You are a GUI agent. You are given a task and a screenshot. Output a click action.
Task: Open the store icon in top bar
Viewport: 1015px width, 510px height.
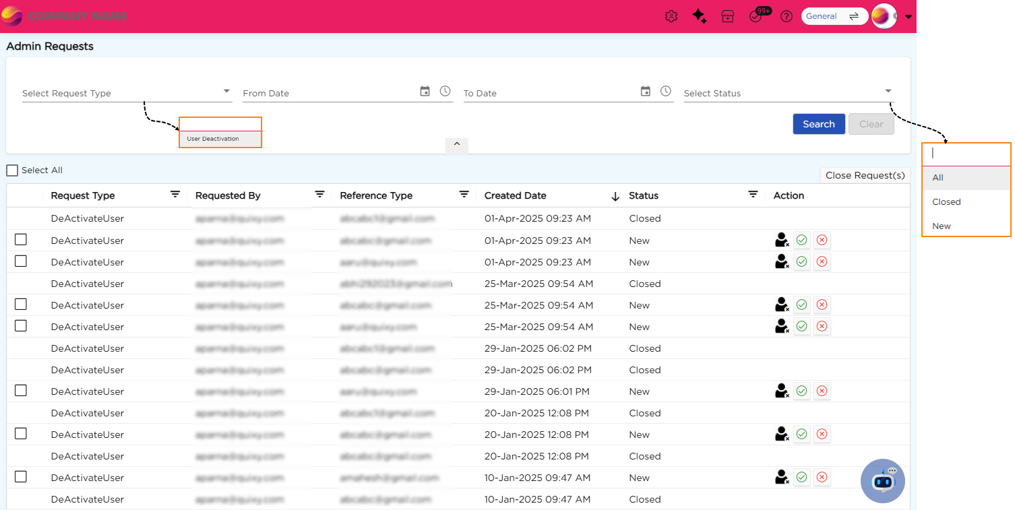click(x=728, y=17)
